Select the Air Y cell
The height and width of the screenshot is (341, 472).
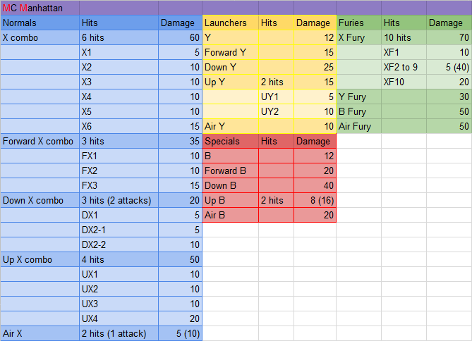tap(230, 126)
